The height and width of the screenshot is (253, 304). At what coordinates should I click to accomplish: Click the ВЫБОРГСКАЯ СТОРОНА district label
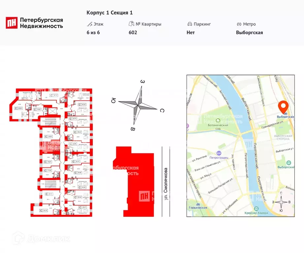coord(283,137)
